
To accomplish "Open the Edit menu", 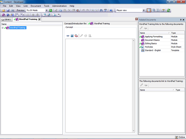I will tap(11, 6).
